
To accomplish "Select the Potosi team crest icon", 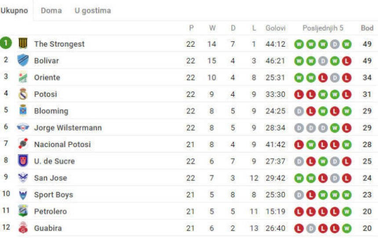I will [x=23, y=94].
